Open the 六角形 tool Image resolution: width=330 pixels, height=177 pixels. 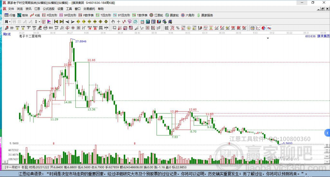[x=188, y=15]
